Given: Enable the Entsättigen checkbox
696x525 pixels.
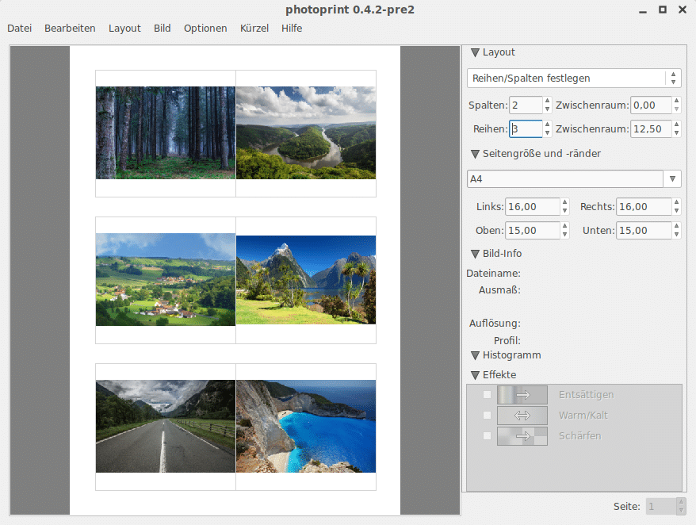Looking at the screenshot, I should 487,394.
